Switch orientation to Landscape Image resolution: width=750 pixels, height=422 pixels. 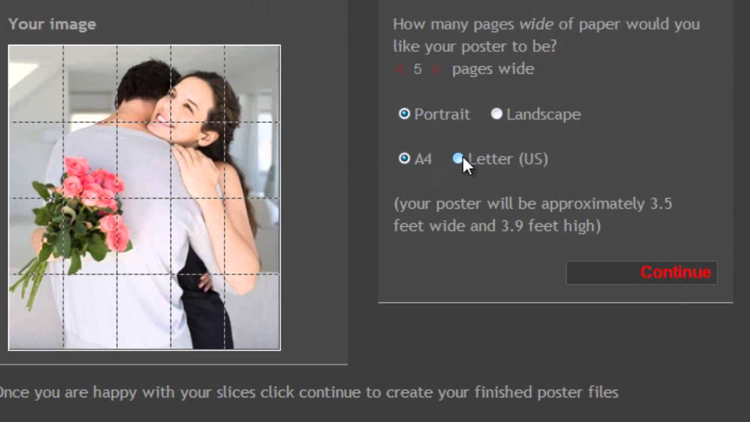(497, 114)
